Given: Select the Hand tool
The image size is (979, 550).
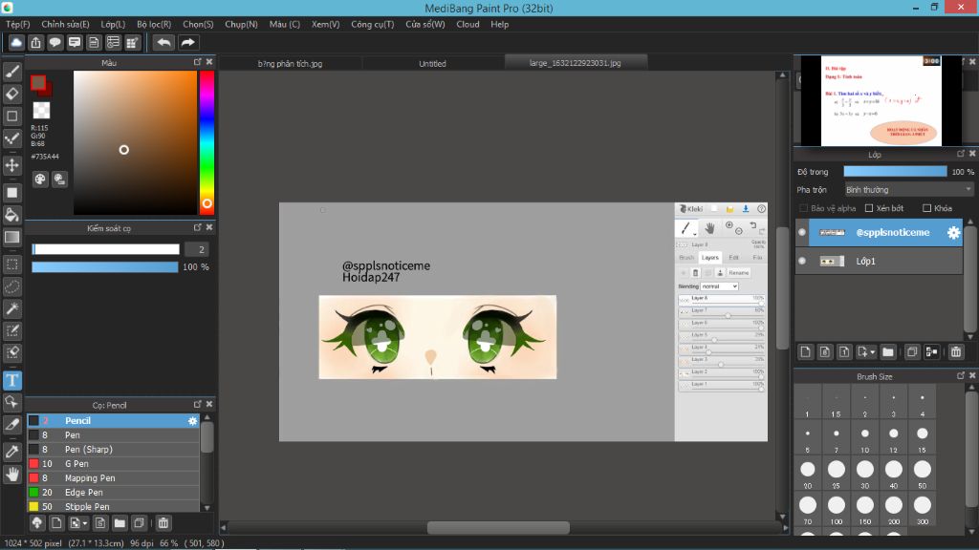Looking at the screenshot, I should click(x=11, y=475).
